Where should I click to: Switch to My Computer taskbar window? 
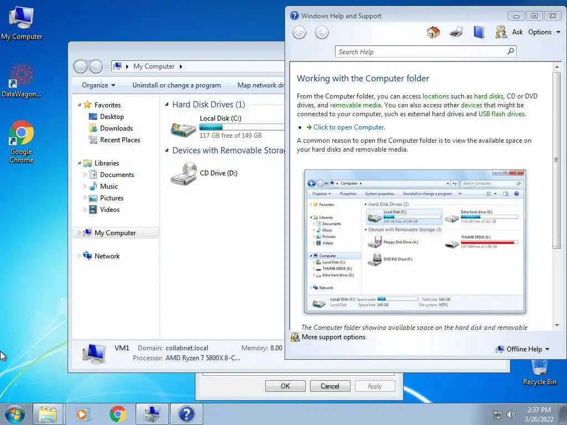pos(152,414)
